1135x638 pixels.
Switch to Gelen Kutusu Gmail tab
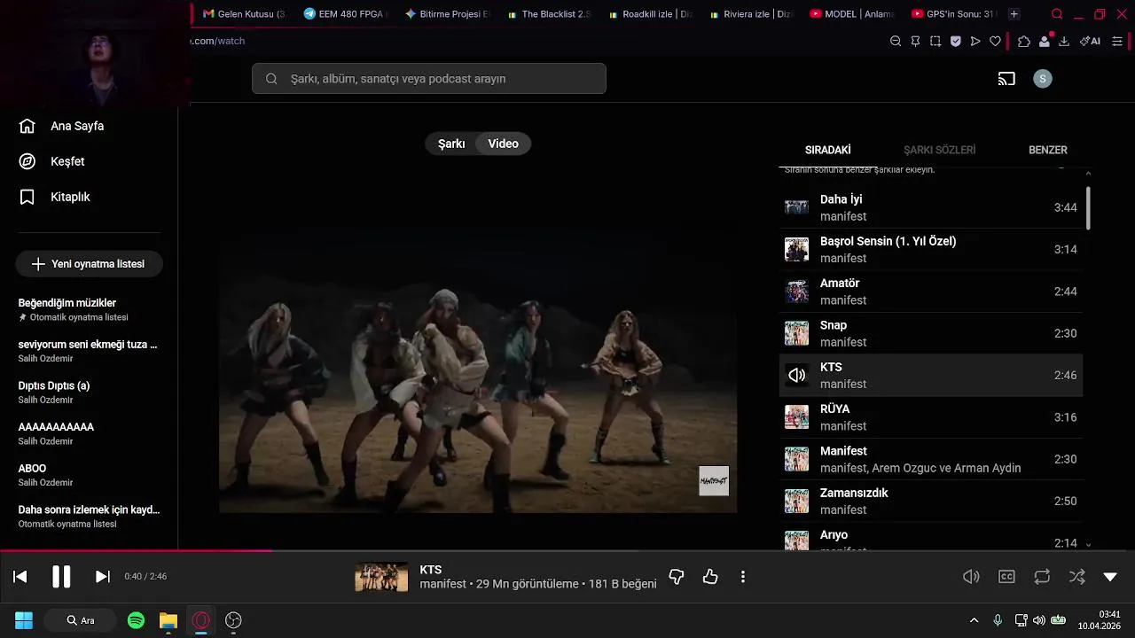pos(245,14)
